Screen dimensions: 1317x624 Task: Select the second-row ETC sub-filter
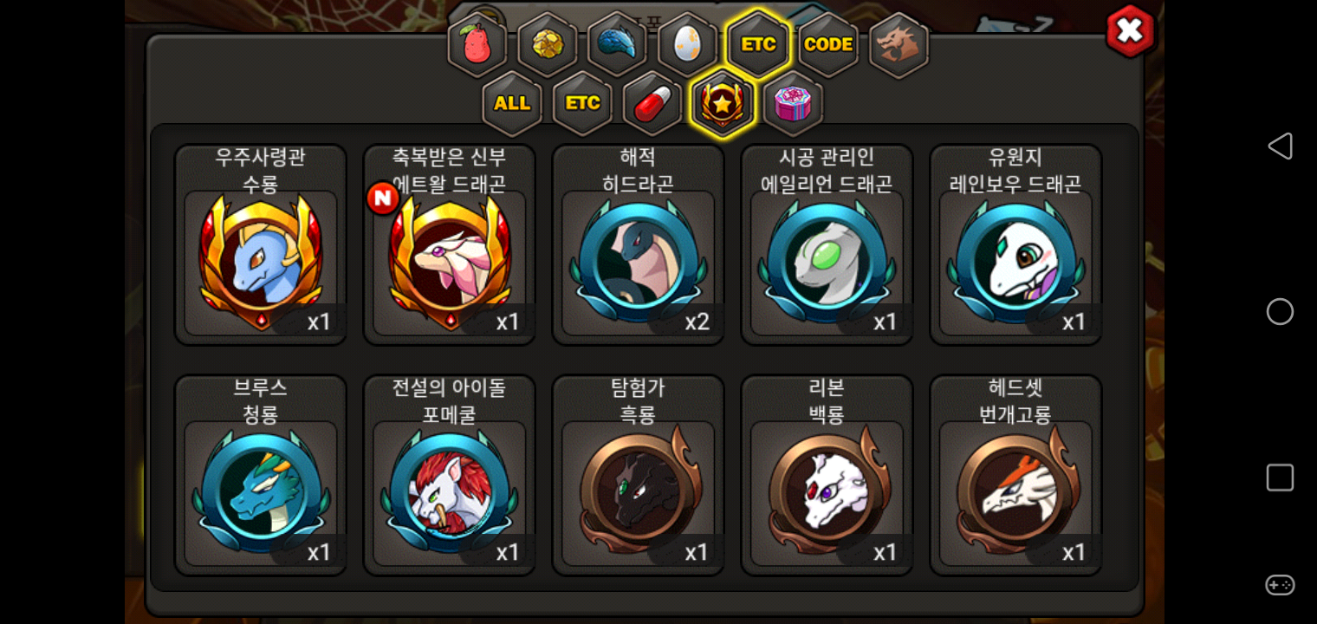(x=582, y=104)
